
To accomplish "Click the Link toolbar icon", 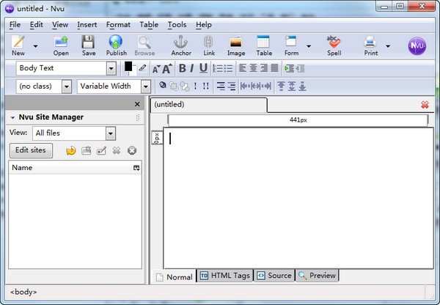I will coord(209,45).
